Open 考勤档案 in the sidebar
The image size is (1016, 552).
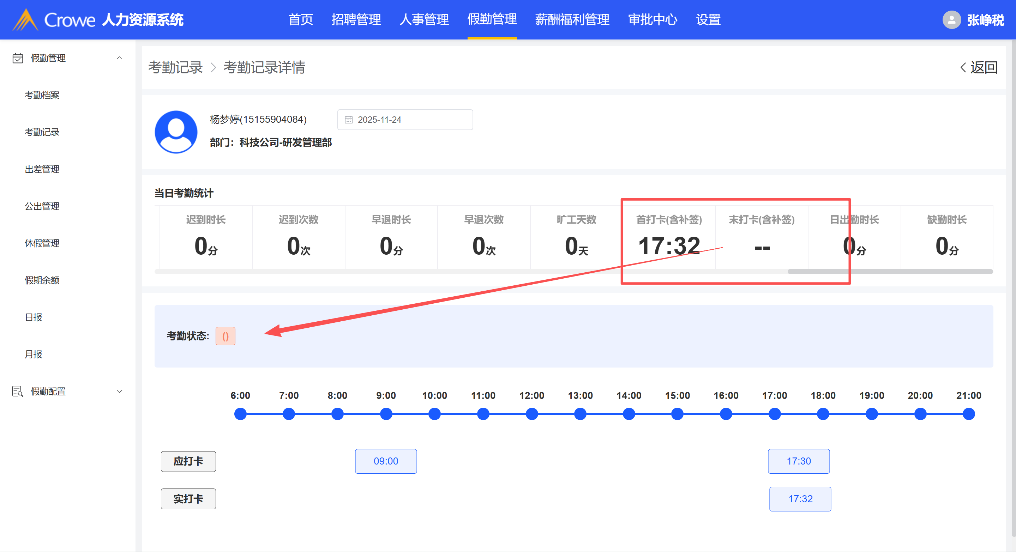click(42, 95)
